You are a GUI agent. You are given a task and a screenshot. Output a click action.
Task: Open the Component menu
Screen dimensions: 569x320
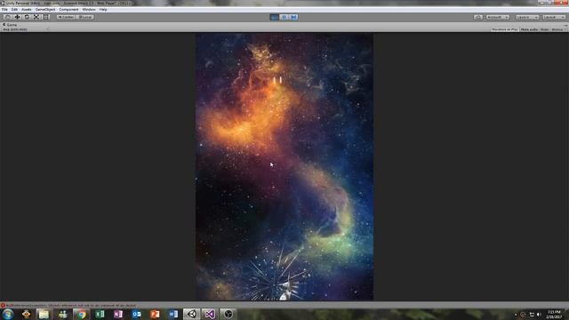[68, 10]
